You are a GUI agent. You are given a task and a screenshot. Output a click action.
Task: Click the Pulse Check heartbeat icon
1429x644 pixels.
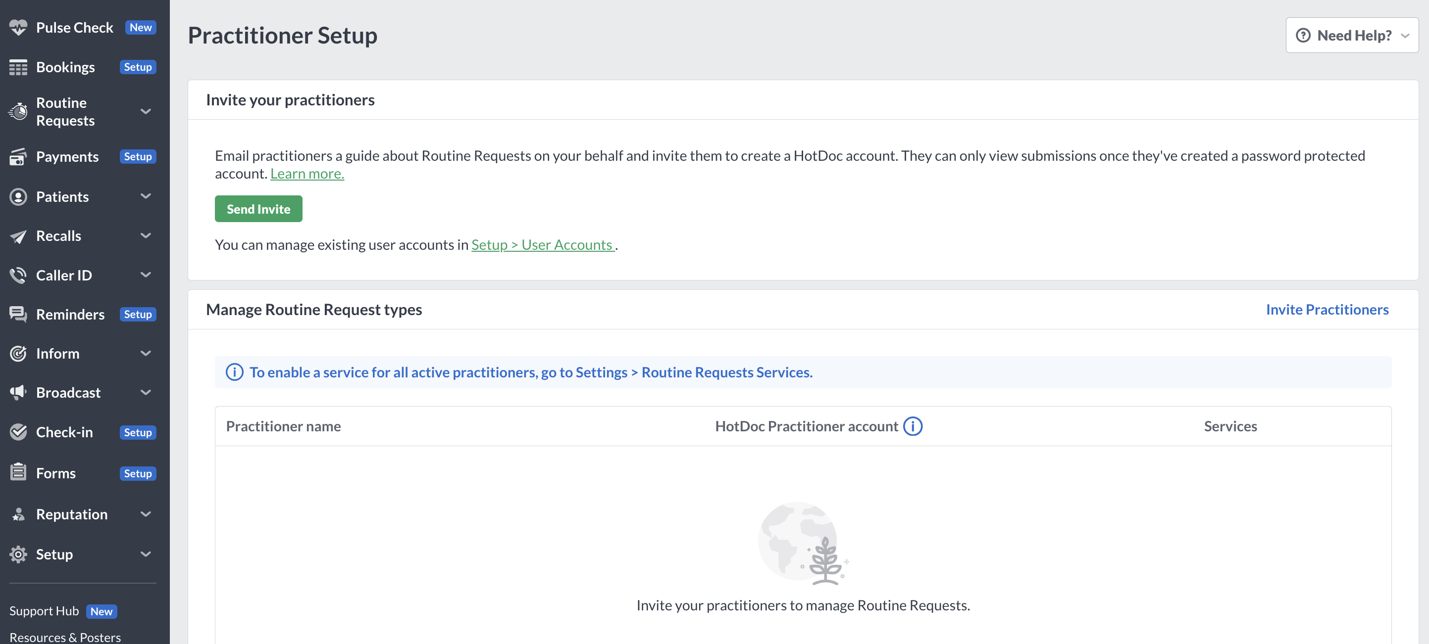coord(18,28)
